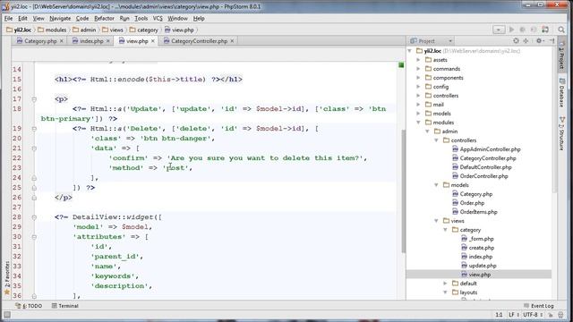This screenshot has height=322, width=573.
Task: Open Project panel settings gear
Action: coord(539,41)
